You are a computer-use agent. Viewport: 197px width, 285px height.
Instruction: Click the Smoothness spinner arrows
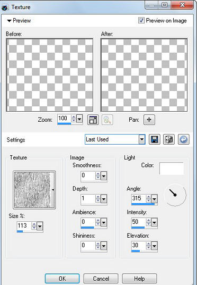point(98,175)
